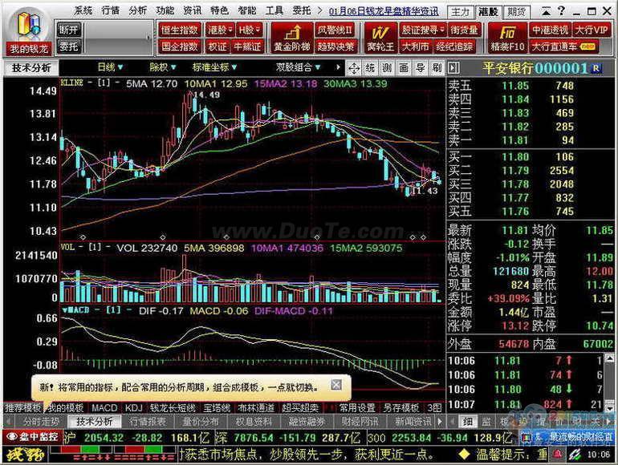Open the 除权 dropdown
Viewport: 618px width, 465px height.
pos(162,67)
